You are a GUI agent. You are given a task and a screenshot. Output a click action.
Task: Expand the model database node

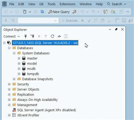pos(19,64)
